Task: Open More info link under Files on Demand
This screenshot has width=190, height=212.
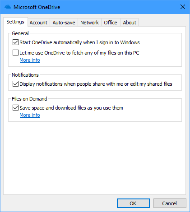Action: pyautogui.click(x=30, y=115)
